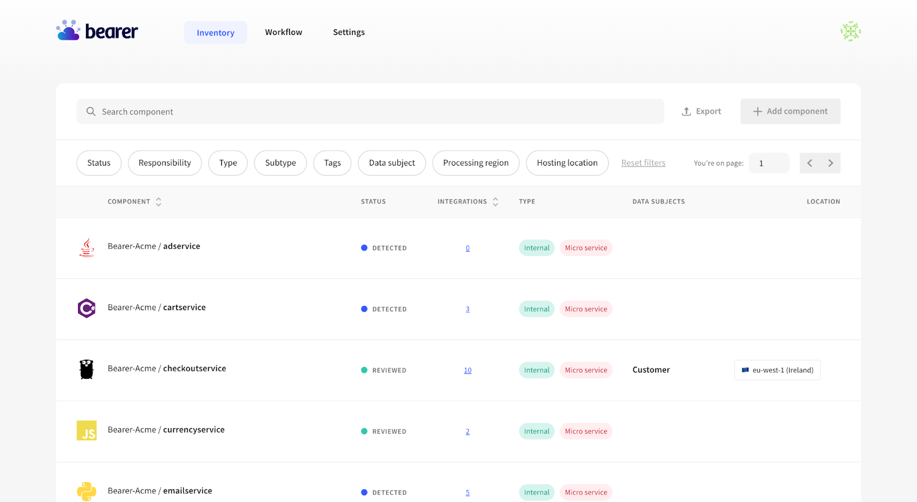Click Internal tag on checkoutservice row
Viewport: 917px width, 502px height.
click(x=537, y=370)
